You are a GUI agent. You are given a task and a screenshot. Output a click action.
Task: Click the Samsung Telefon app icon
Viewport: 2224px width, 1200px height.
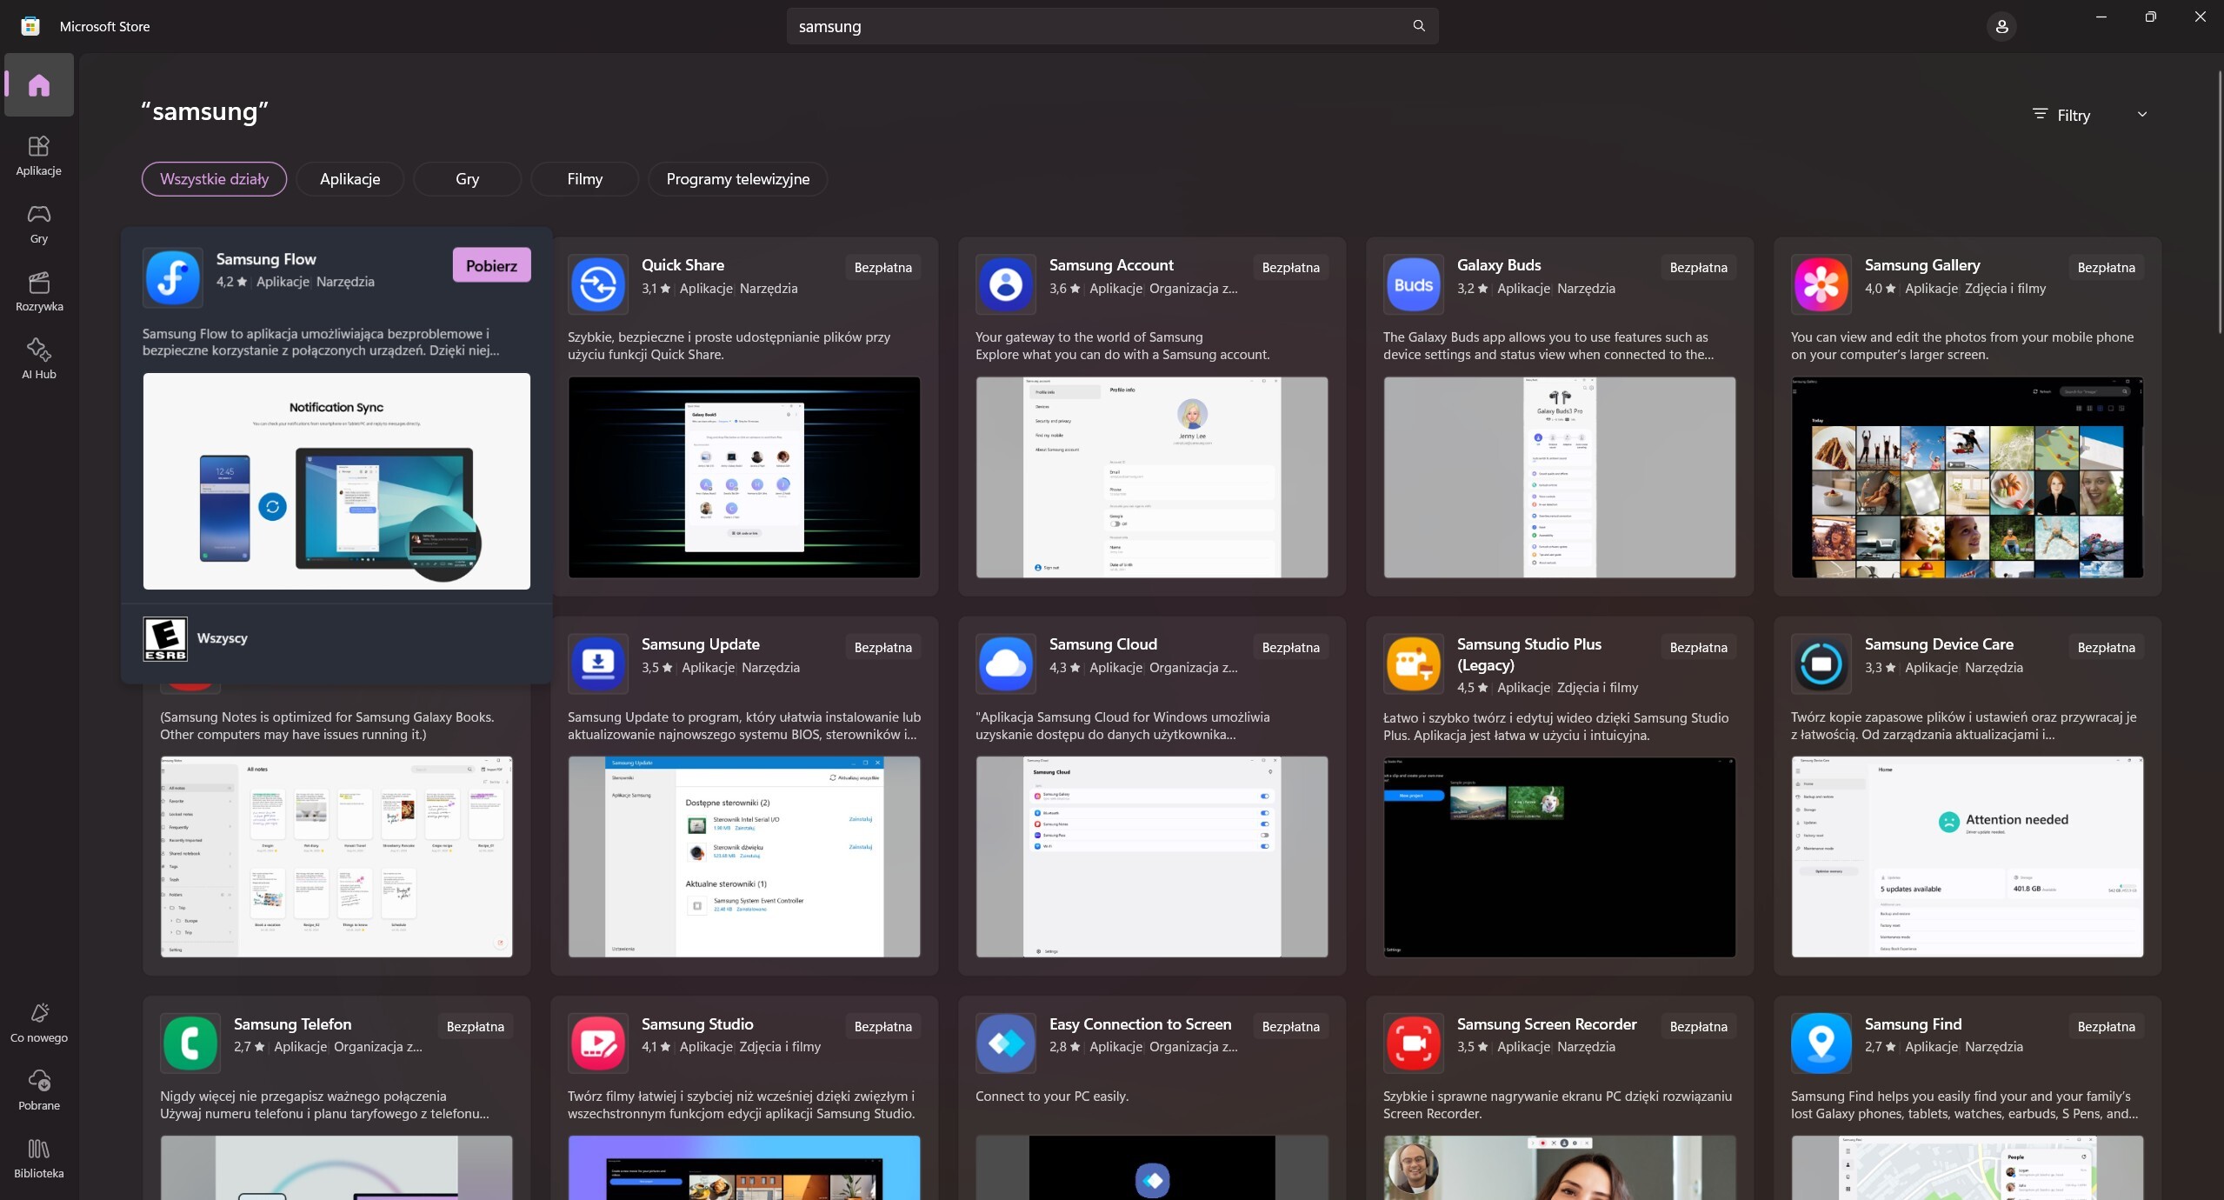click(190, 1043)
